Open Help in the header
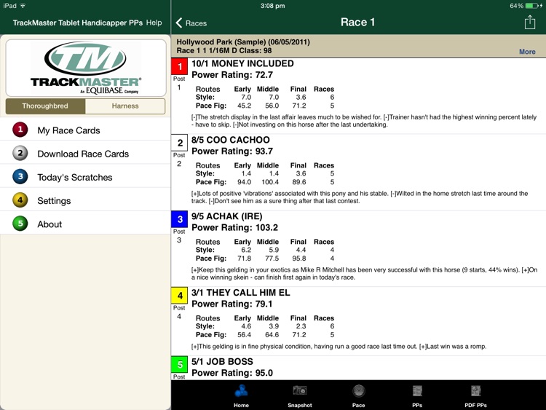Image resolution: width=546 pixels, height=410 pixels. coord(154,23)
